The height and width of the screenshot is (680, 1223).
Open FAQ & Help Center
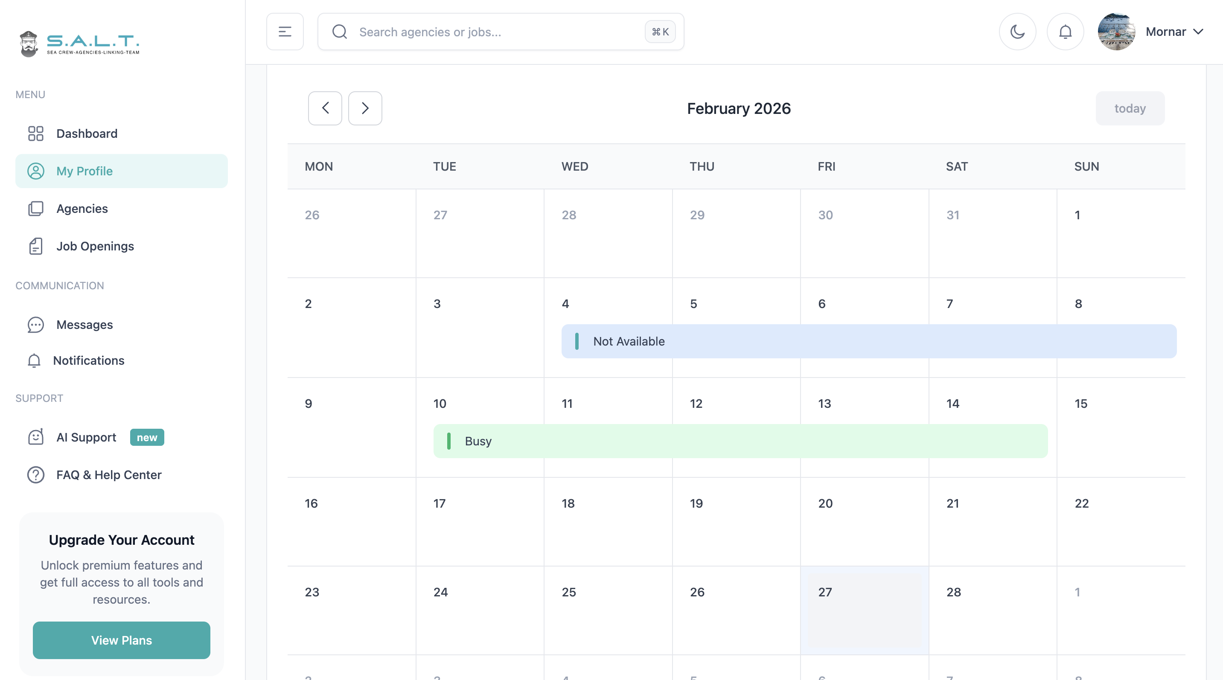(x=108, y=474)
